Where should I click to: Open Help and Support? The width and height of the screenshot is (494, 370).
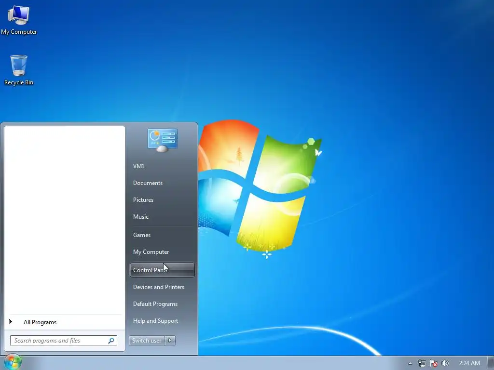(162, 320)
